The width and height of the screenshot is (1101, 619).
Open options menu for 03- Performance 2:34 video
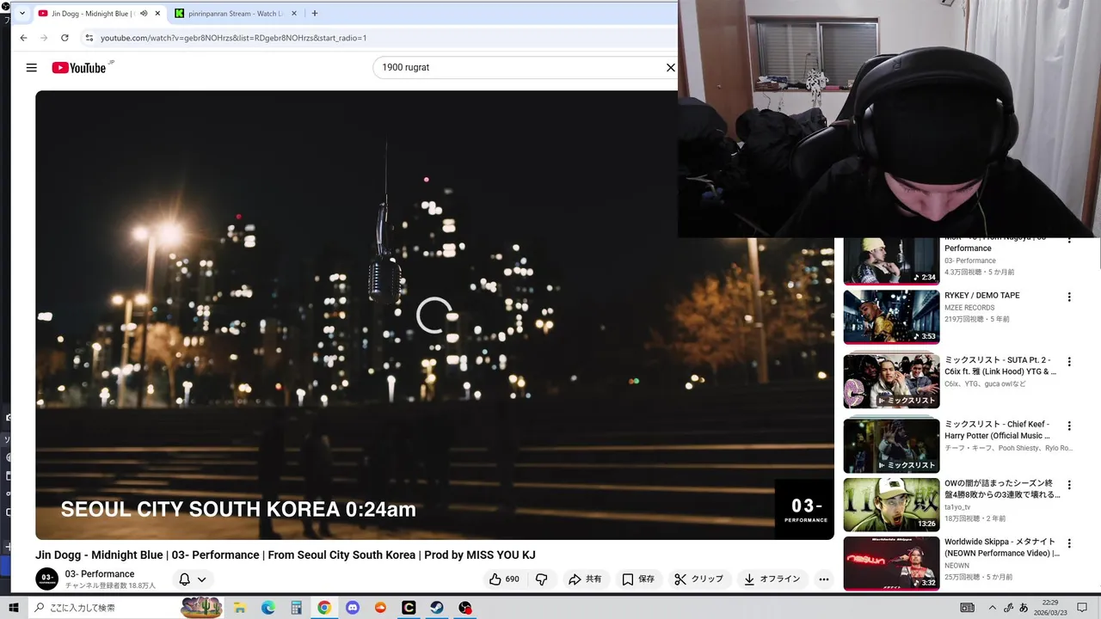(1069, 242)
